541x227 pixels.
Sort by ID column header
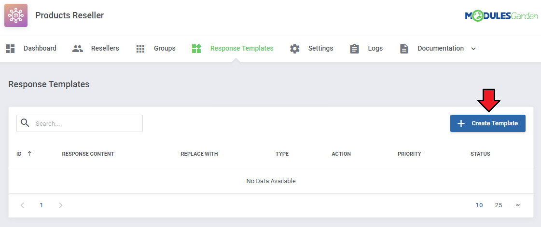[x=19, y=154]
